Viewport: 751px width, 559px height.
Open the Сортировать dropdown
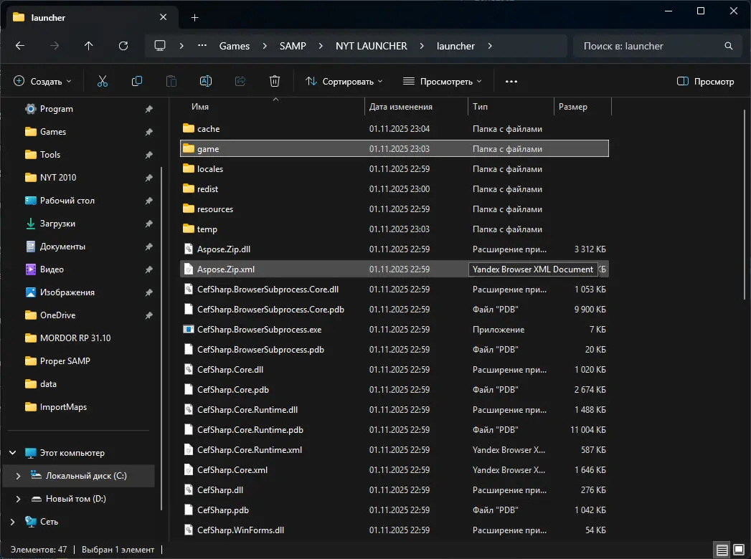click(x=344, y=82)
